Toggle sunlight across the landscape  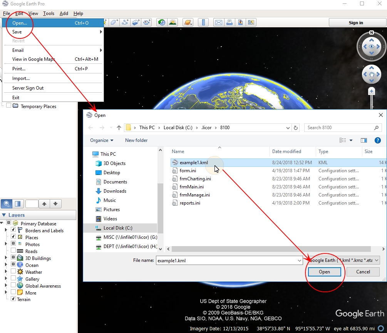click(173, 22)
